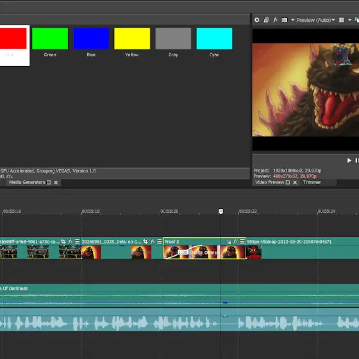The image size is (359, 359).
Task: Open Video Output FX in preview toolbar
Action: click(x=275, y=20)
